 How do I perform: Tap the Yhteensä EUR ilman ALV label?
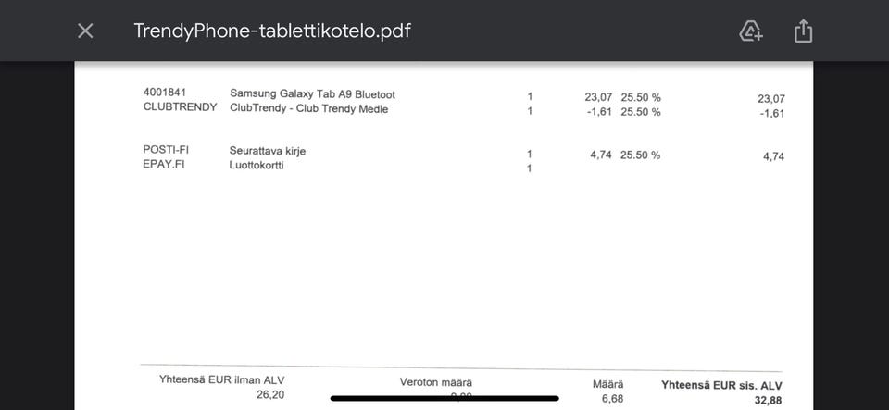(222, 380)
